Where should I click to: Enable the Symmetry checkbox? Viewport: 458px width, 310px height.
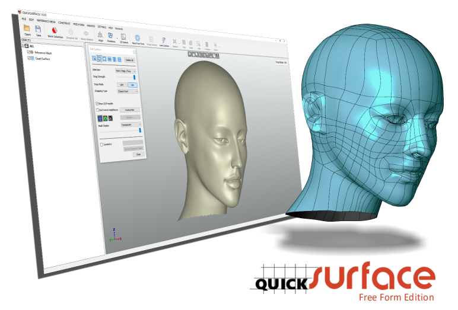tap(101, 145)
